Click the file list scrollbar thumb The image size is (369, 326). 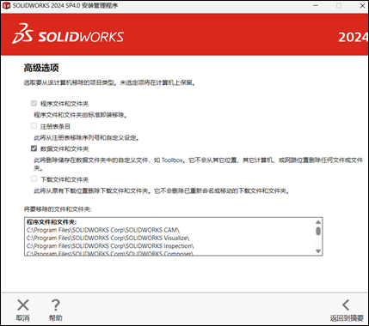(x=318, y=231)
